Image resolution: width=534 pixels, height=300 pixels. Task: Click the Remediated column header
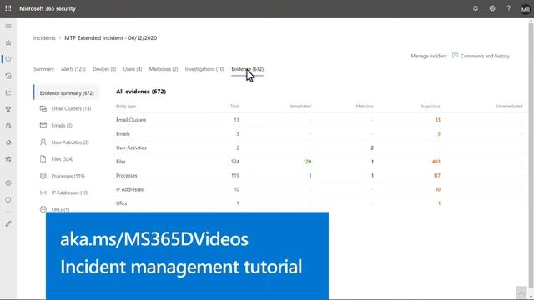[300, 107]
